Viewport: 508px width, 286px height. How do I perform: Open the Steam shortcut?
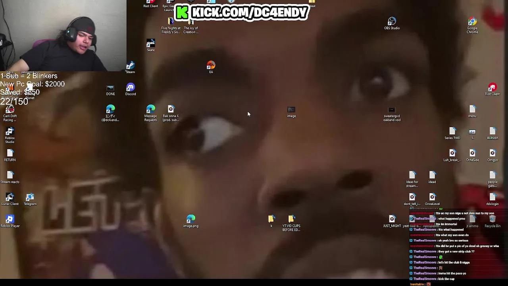(130, 68)
